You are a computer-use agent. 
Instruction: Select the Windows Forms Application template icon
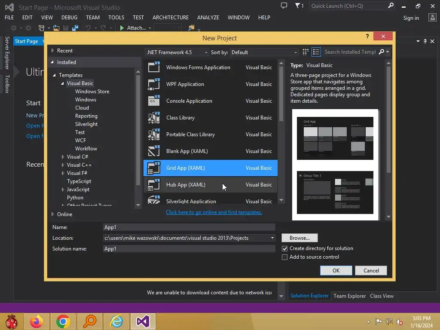[154, 67]
